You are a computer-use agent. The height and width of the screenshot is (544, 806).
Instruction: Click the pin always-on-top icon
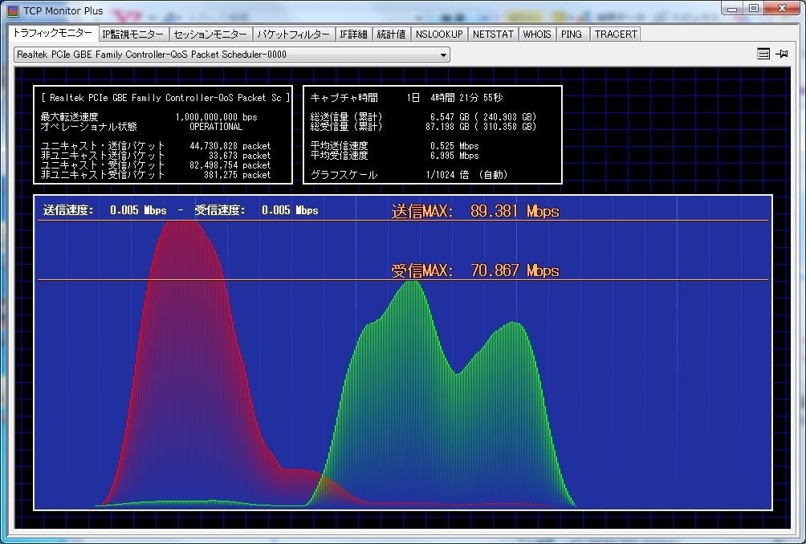782,54
